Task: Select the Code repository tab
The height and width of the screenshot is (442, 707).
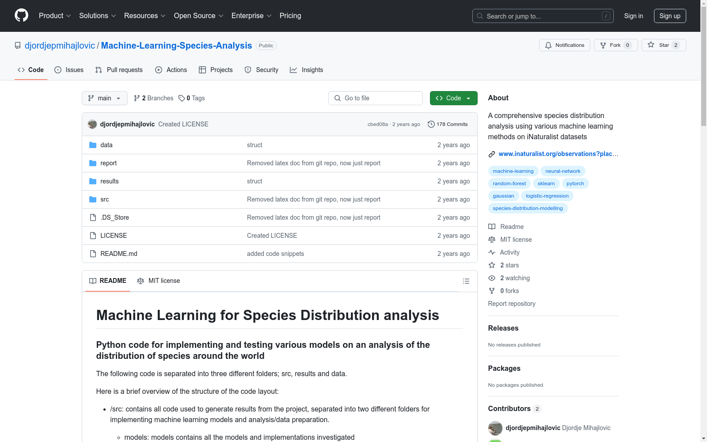Action: tap(31, 70)
